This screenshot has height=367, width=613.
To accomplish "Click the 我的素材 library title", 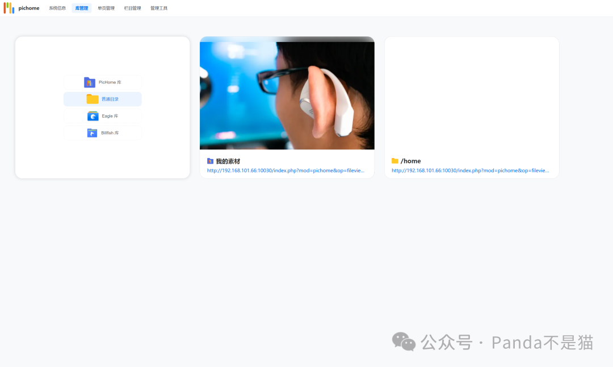I will coord(228,161).
